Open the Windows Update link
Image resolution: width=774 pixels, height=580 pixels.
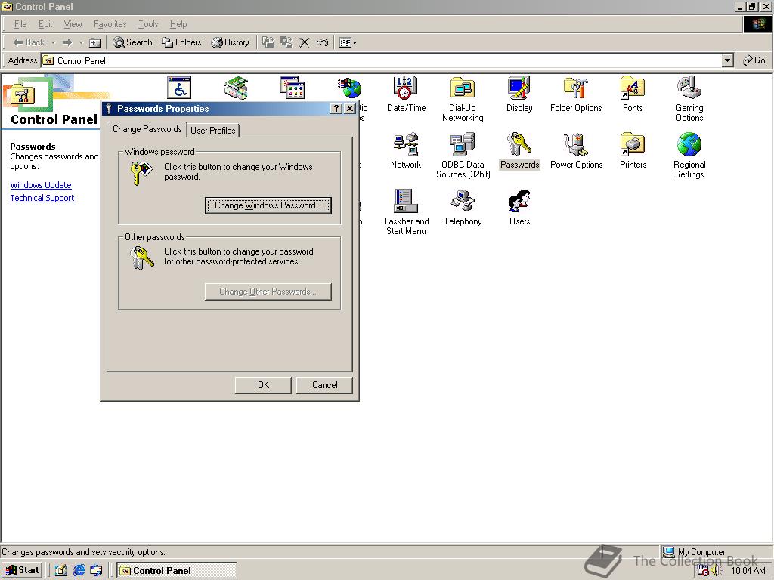[41, 185]
